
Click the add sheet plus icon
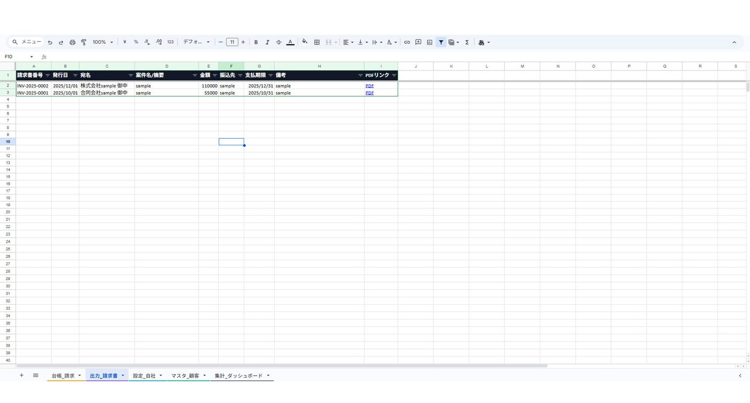point(22,375)
